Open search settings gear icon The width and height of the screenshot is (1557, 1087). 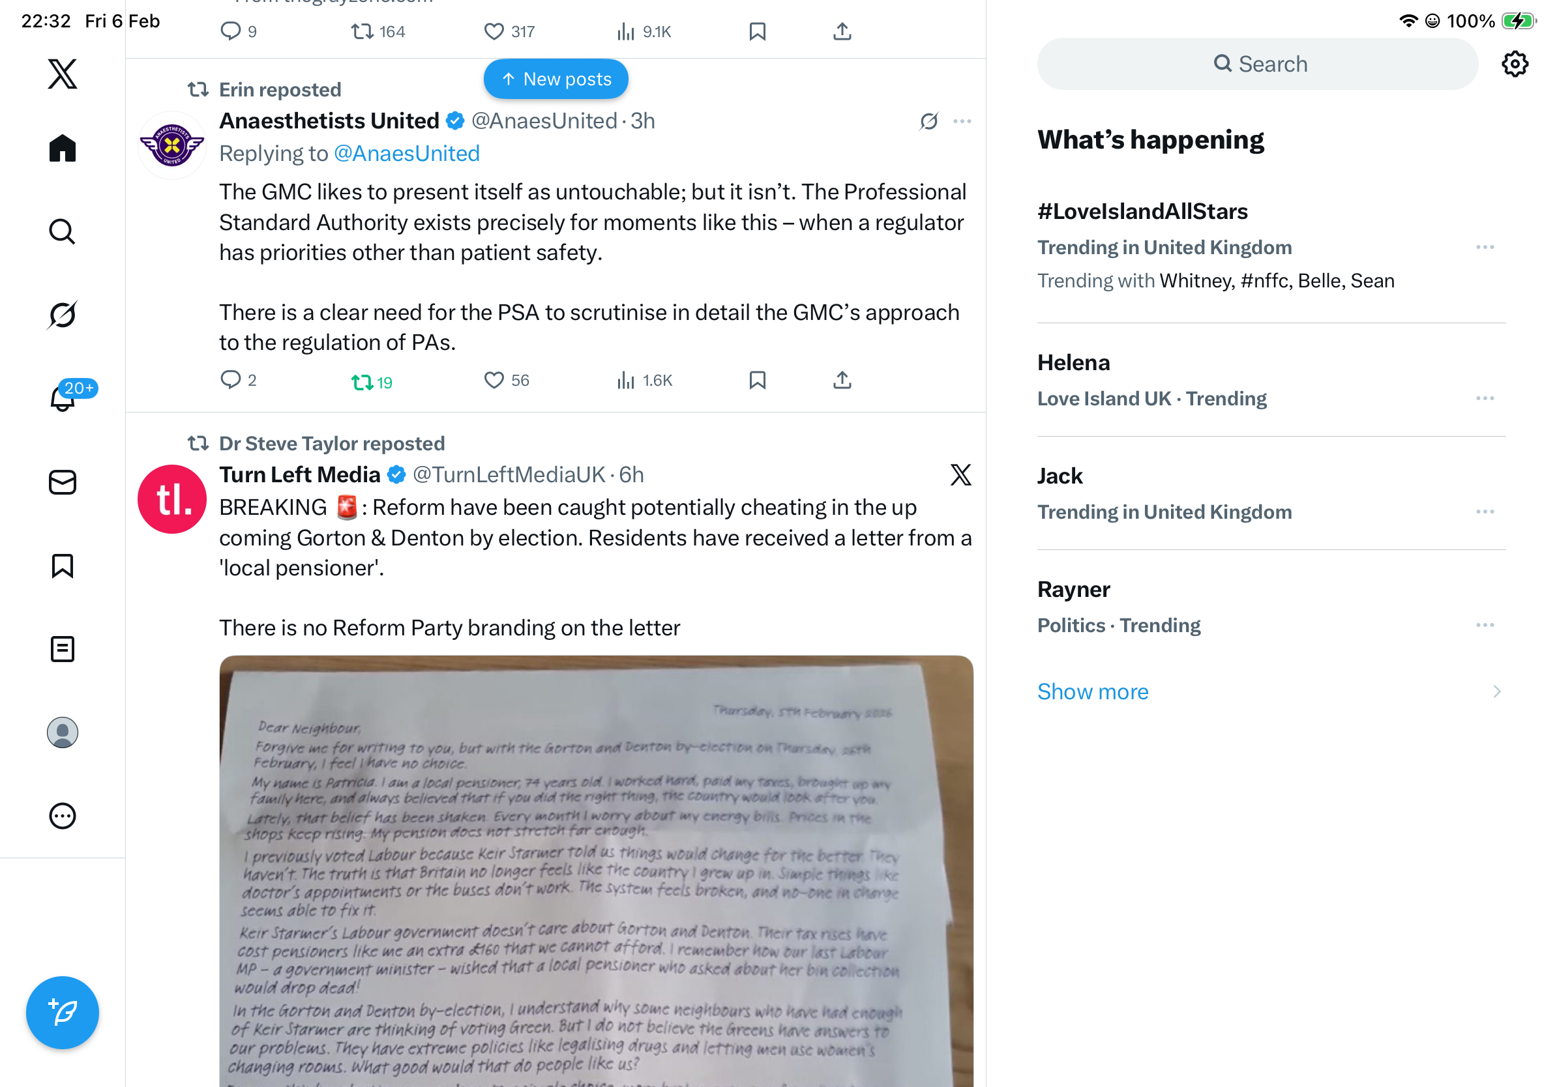tap(1514, 64)
